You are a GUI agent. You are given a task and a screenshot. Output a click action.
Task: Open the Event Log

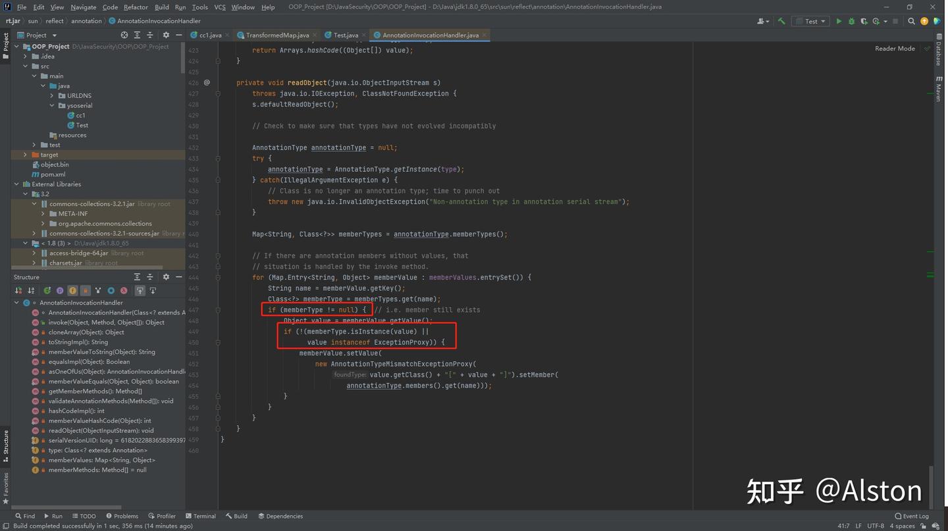click(x=912, y=517)
